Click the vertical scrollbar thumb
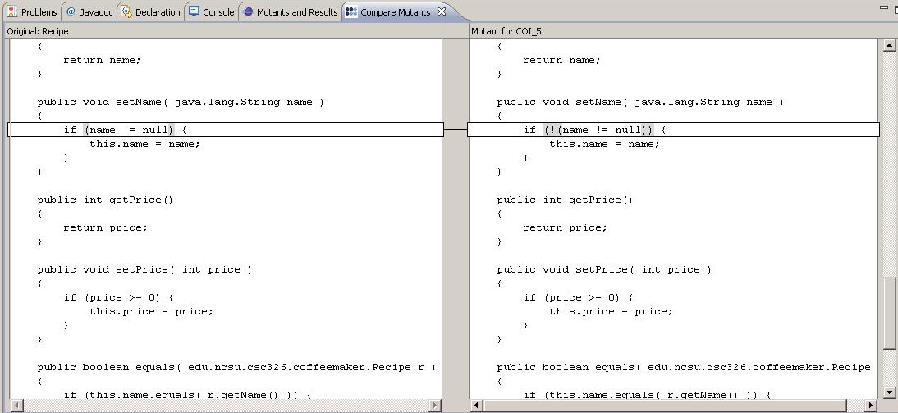Image resolution: width=898 pixels, height=413 pixels. (x=889, y=312)
